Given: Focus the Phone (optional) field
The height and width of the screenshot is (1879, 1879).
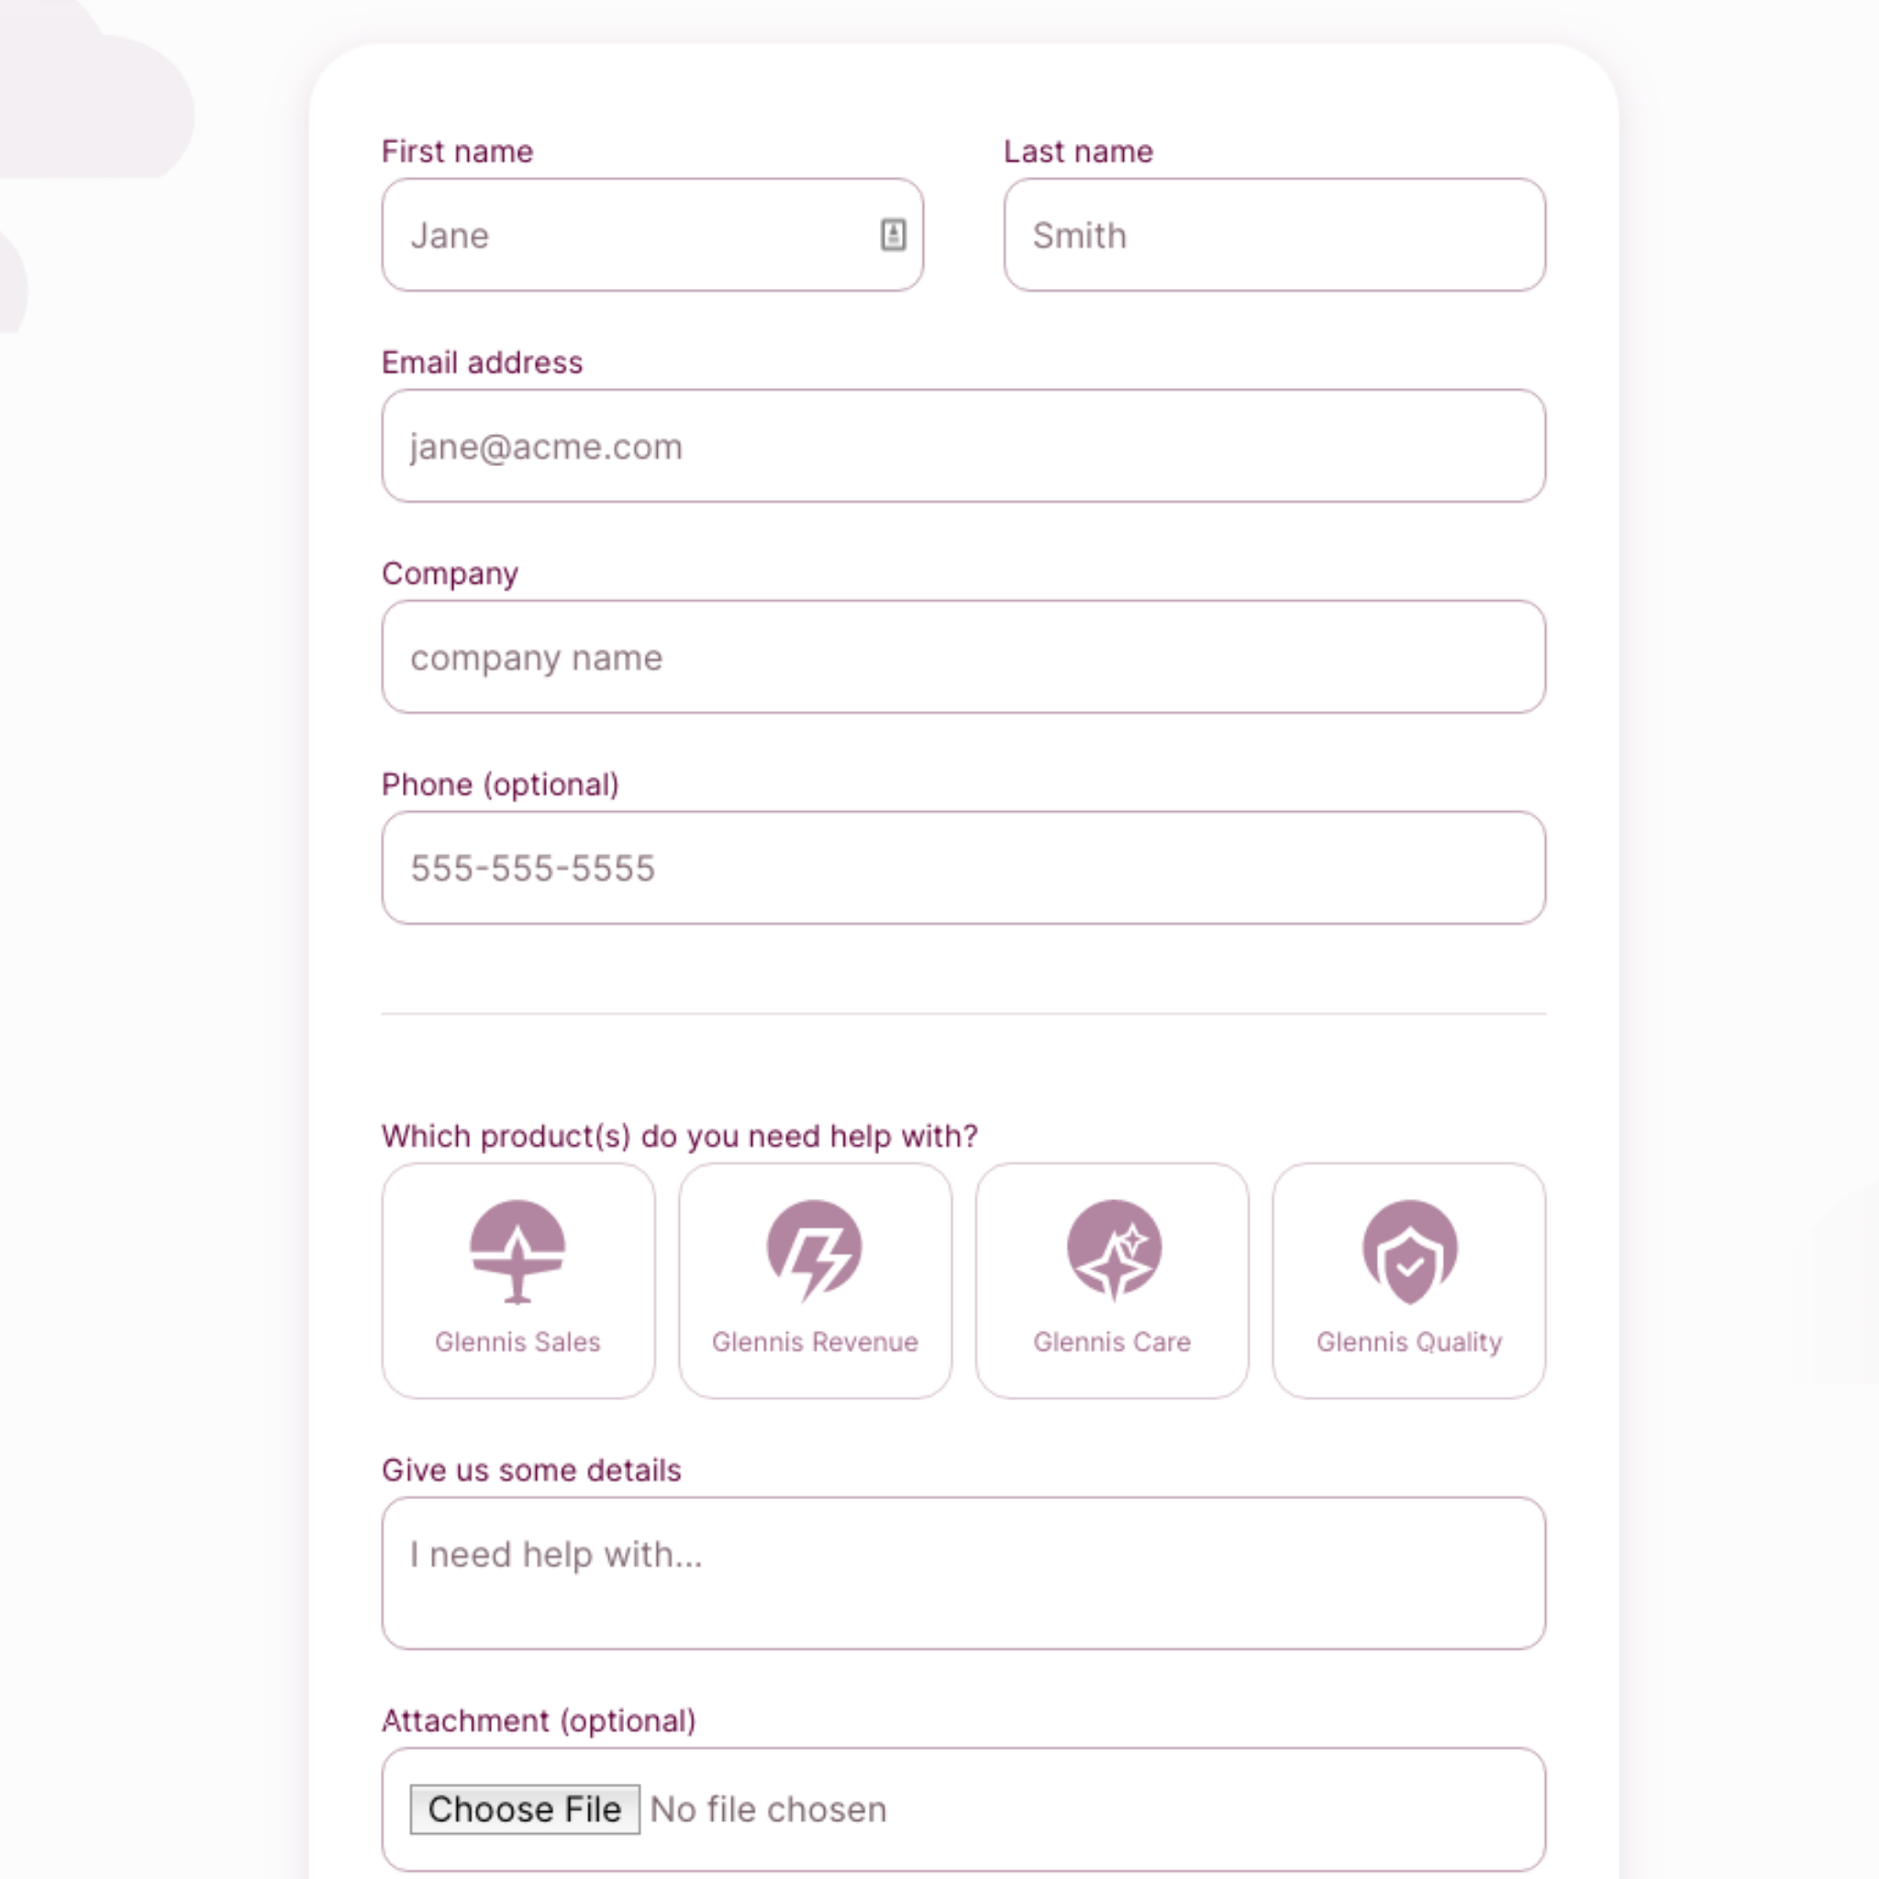Looking at the screenshot, I should pos(962,869).
